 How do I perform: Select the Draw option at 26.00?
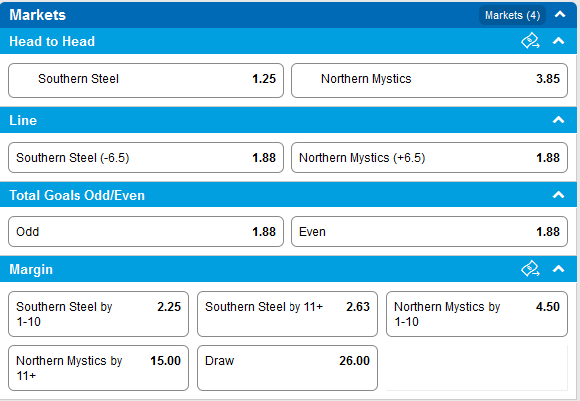(x=288, y=368)
